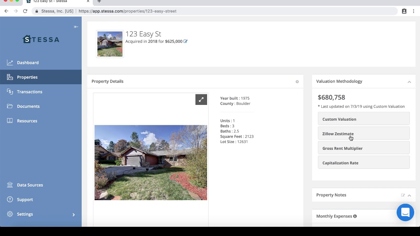The image size is (420, 236).
Task: Open the chat support bubble
Action: (x=405, y=212)
